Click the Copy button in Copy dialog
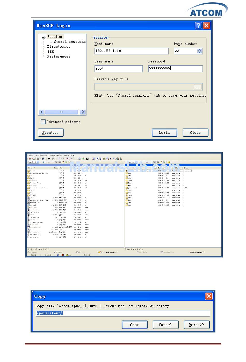The width and height of the screenshot is (246, 362). 135,325
